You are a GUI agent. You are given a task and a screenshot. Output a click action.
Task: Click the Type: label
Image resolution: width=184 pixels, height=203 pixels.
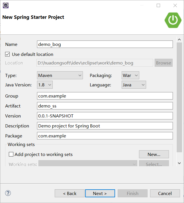11,76
